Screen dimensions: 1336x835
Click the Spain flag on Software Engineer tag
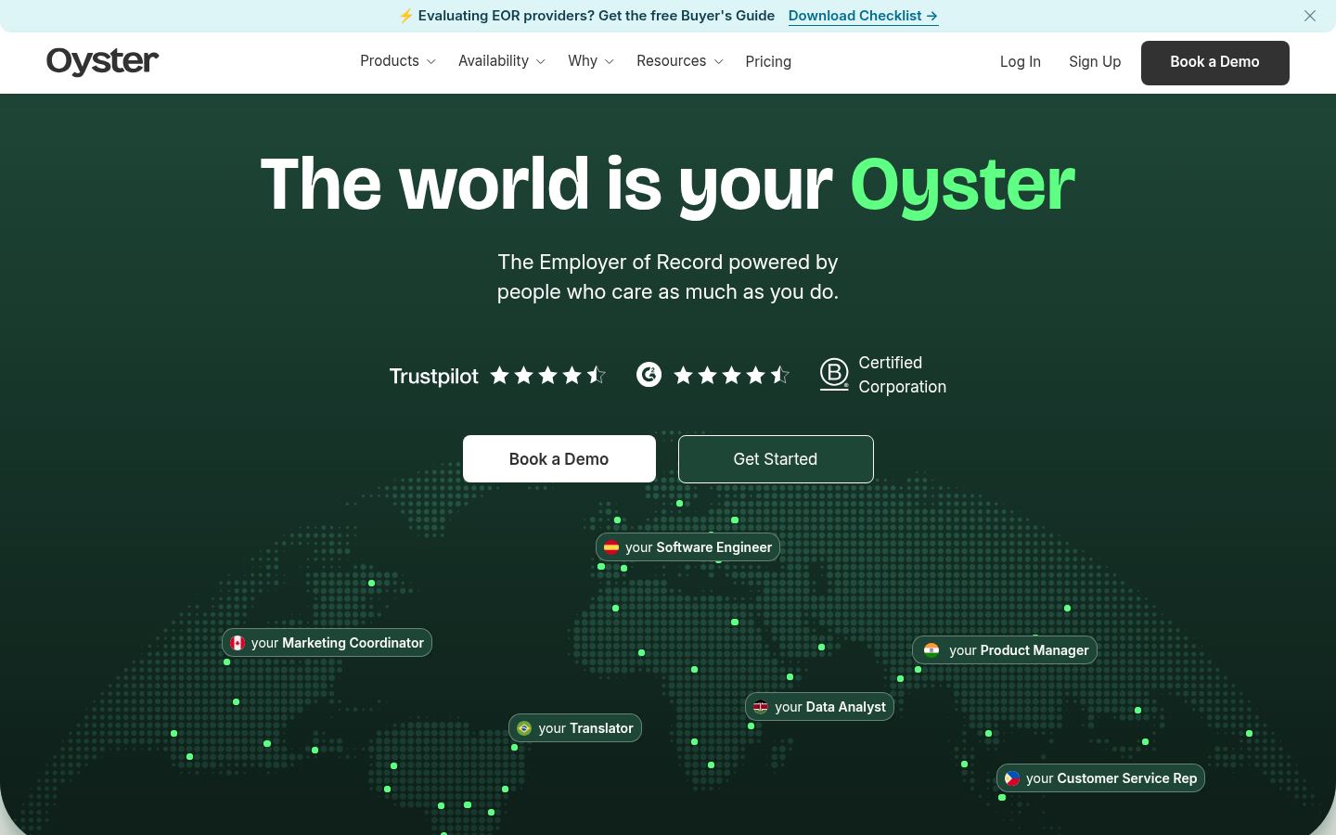611,547
